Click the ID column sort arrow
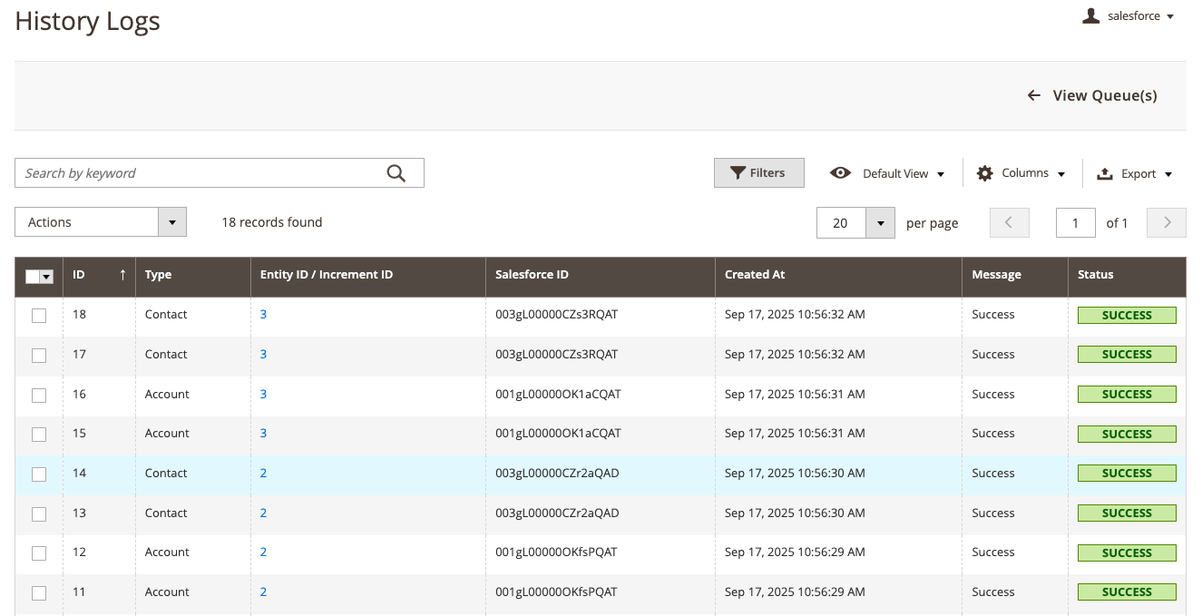Viewport: 1202px width, 616px height. click(122, 274)
